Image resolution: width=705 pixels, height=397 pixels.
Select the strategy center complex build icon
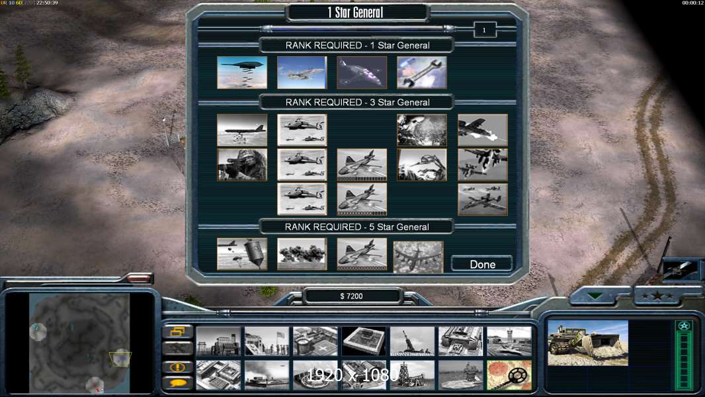(218, 375)
